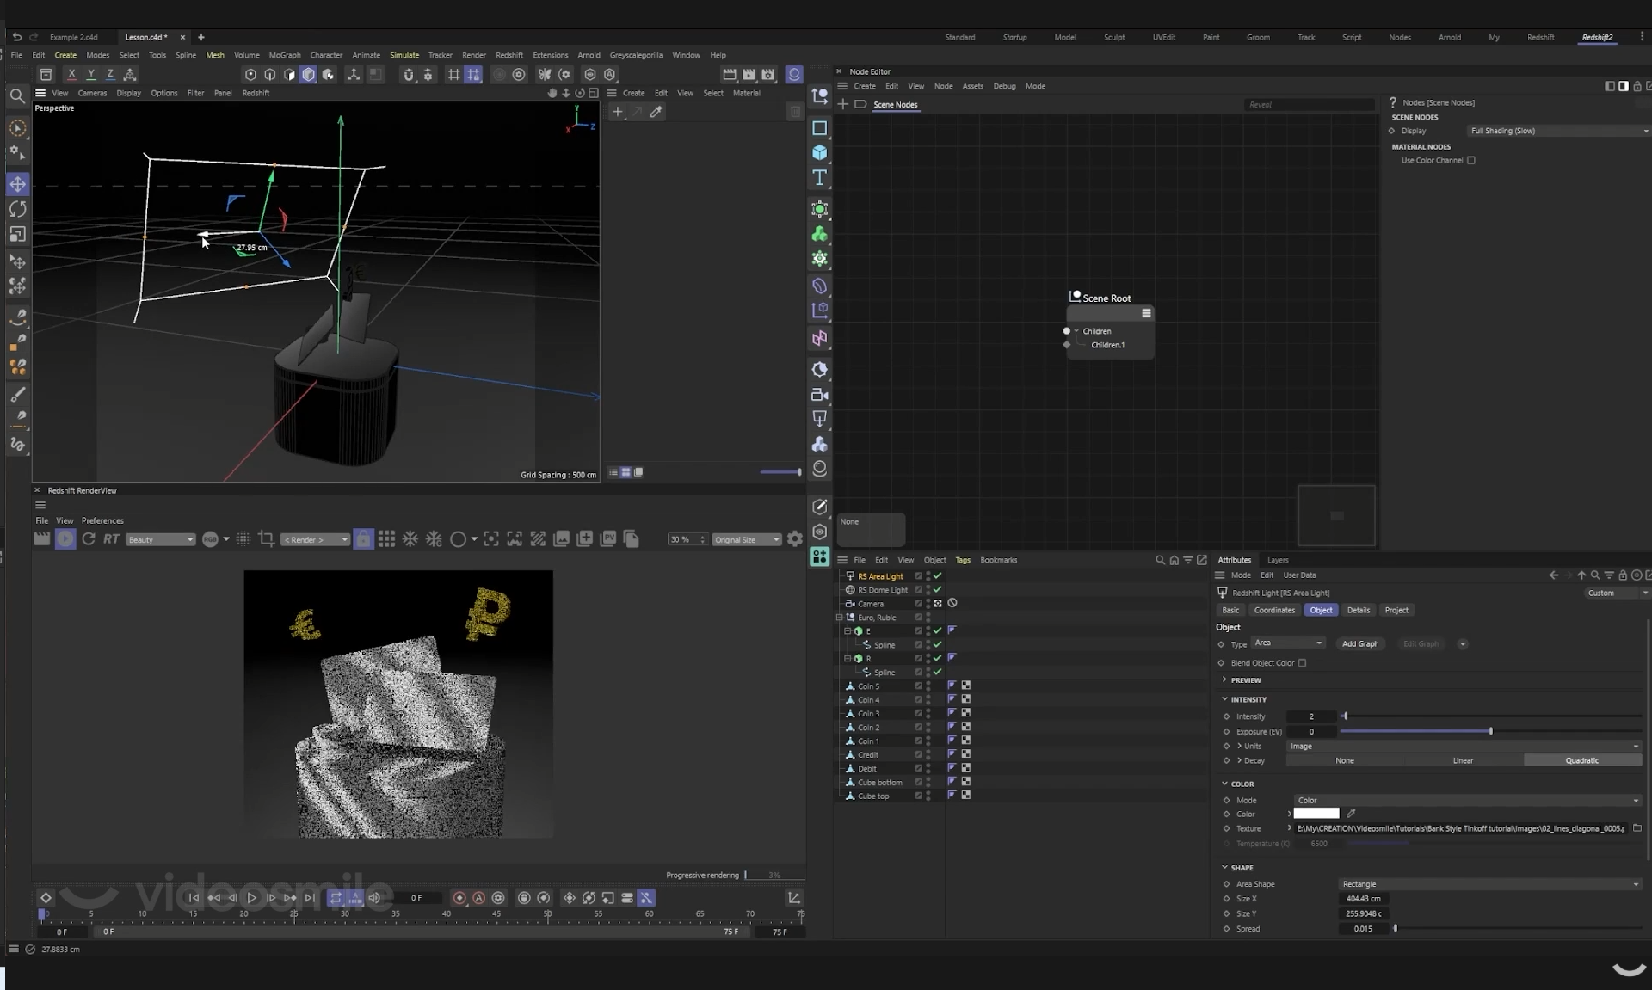Open the render settings gear icon

coord(795,539)
